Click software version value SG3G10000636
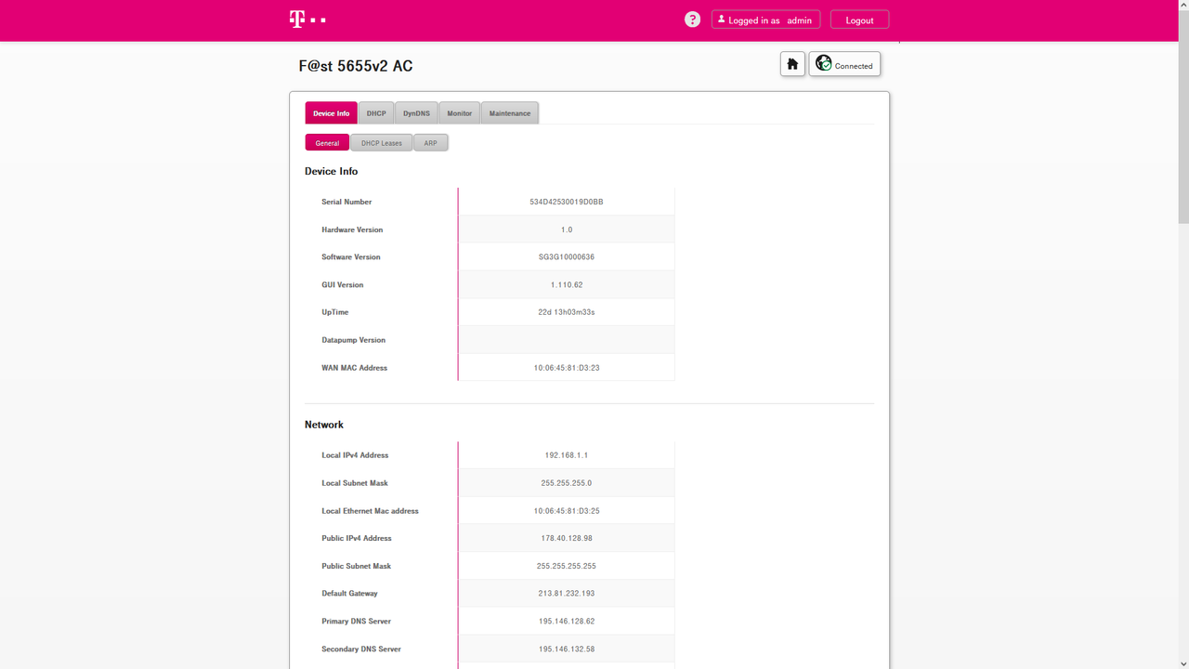This screenshot has height=669, width=1189. point(567,257)
